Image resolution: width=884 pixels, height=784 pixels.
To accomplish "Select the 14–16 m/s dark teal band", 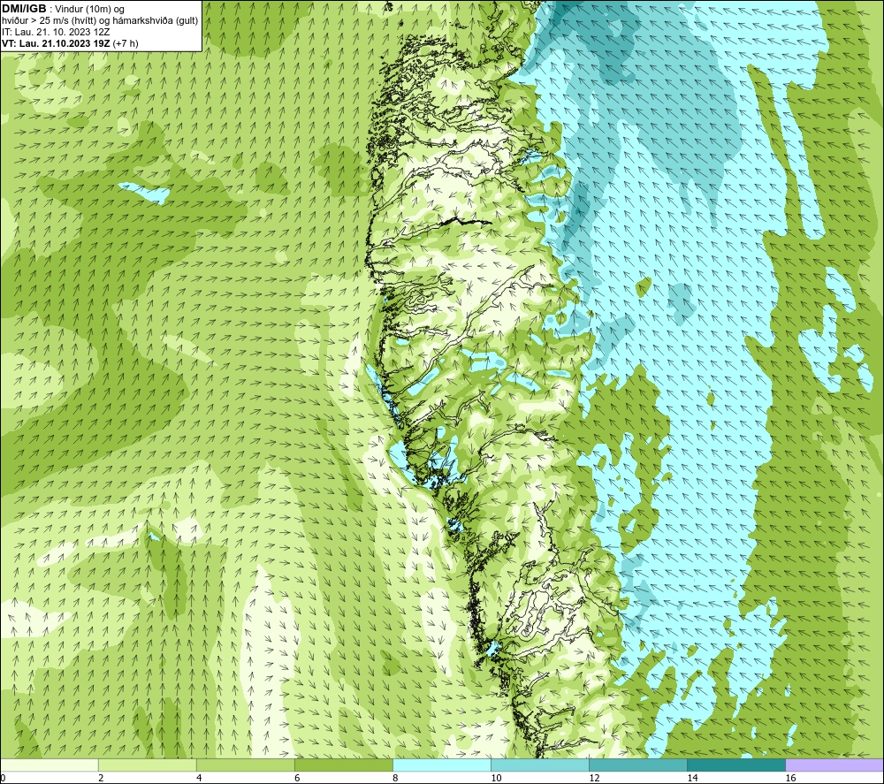I will (x=735, y=765).
